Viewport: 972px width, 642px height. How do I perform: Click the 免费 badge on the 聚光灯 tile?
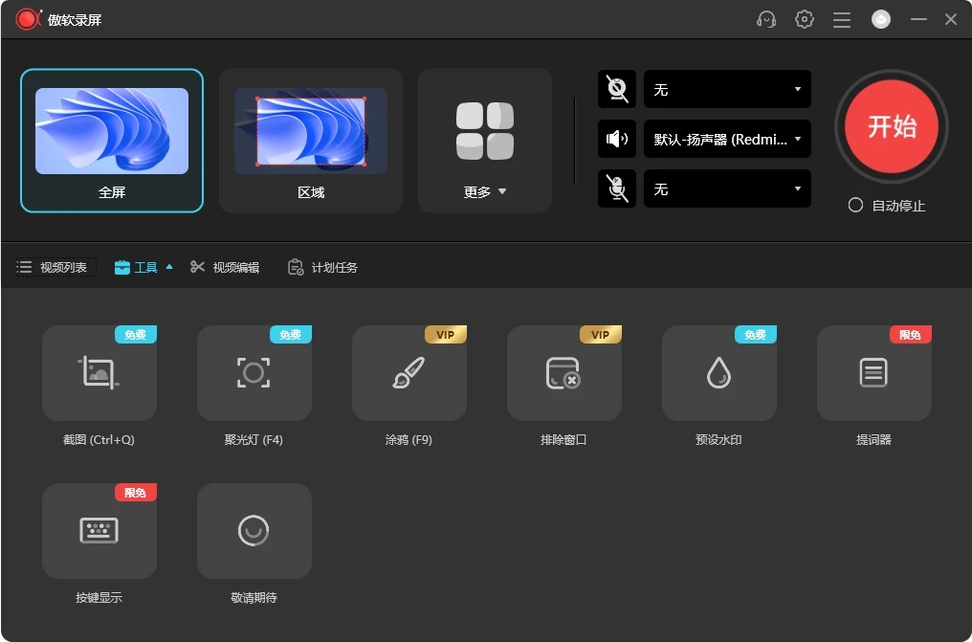pos(291,335)
